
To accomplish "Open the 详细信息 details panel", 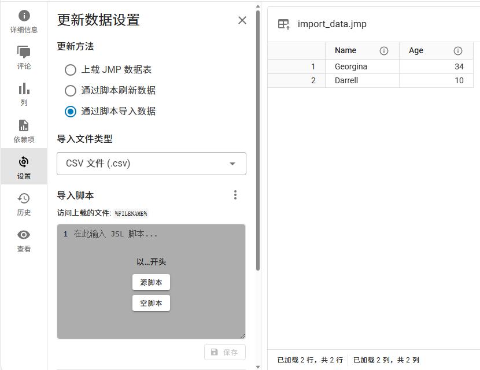I will 24,21.
